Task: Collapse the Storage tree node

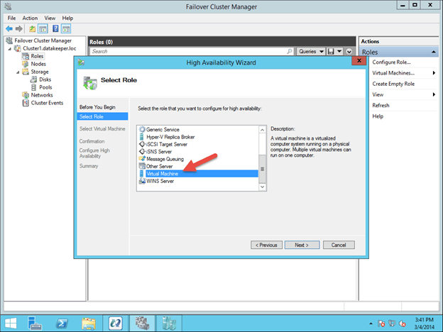Action: click(x=16, y=72)
